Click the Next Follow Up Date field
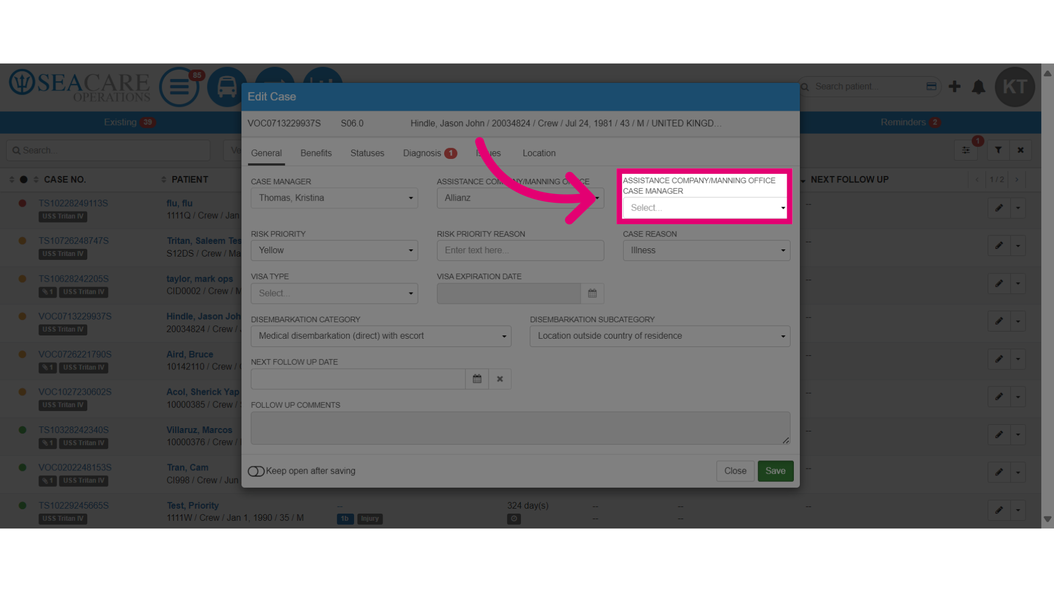This screenshot has width=1054, height=592. pos(358,379)
